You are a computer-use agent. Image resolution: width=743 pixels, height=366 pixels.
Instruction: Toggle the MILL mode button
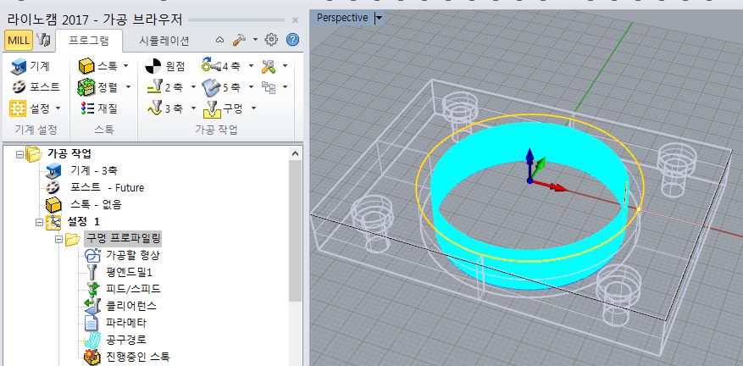pos(19,40)
